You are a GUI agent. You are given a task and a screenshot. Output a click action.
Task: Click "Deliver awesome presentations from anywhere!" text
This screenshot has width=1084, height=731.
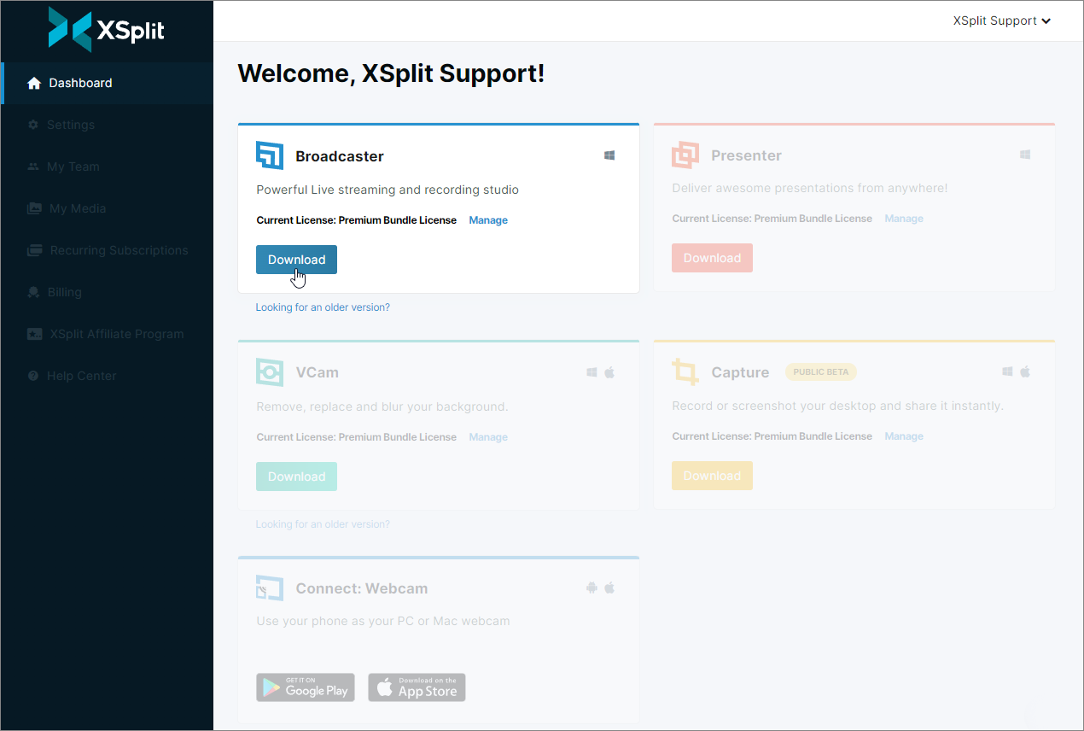pyautogui.click(x=810, y=188)
